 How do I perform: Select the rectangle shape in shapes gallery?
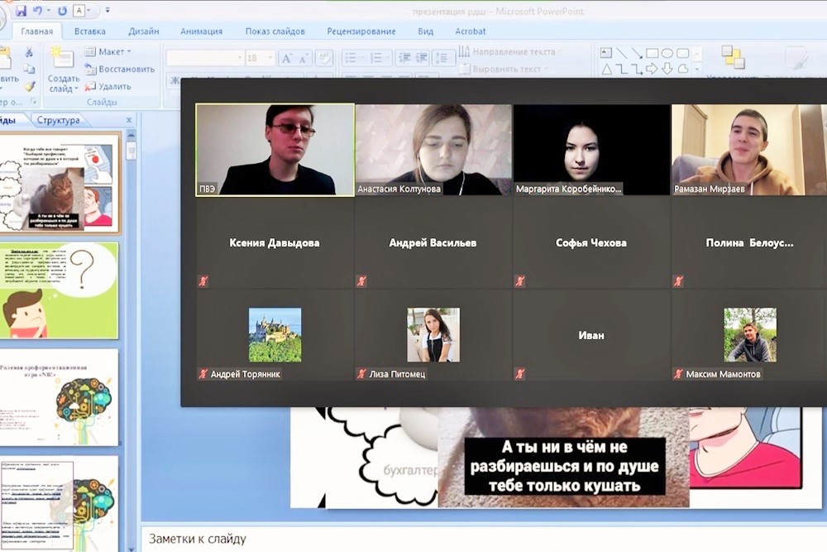coord(652,53)
